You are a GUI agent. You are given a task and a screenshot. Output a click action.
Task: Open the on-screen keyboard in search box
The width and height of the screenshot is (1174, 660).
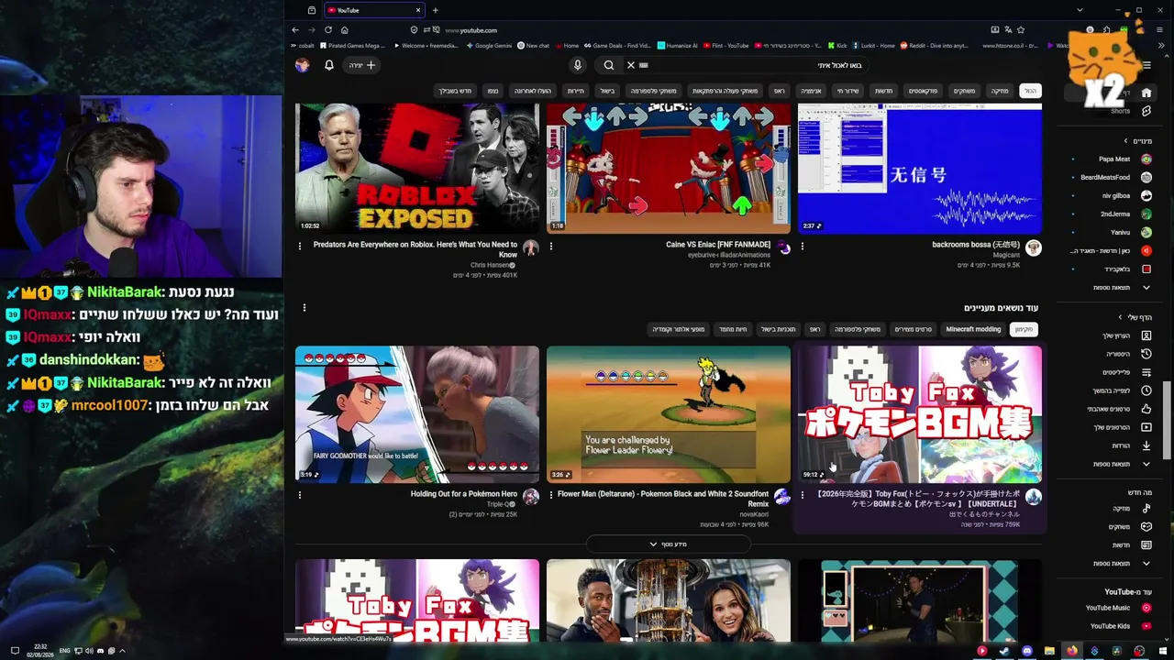644,65
